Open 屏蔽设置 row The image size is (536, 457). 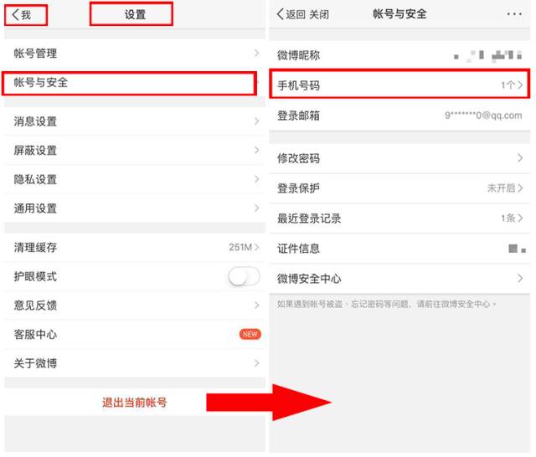click(135, 151)
